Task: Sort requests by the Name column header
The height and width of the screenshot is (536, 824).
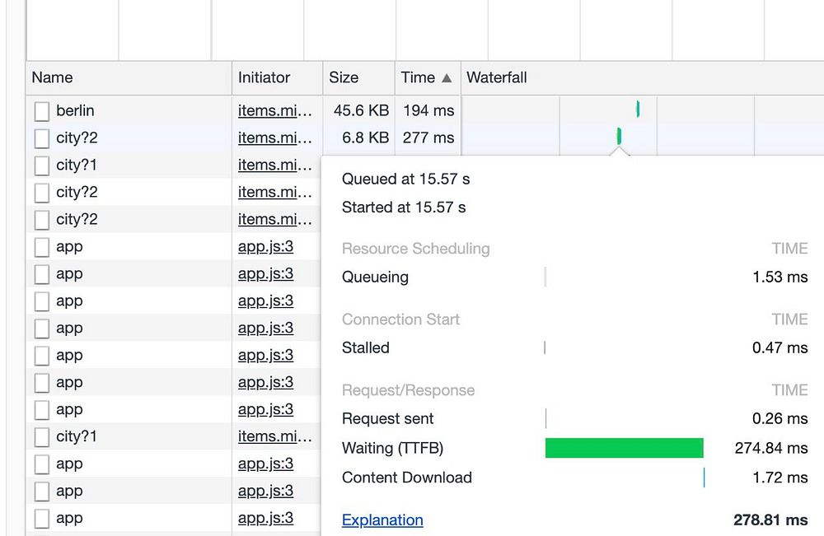Action: [53, 78]
